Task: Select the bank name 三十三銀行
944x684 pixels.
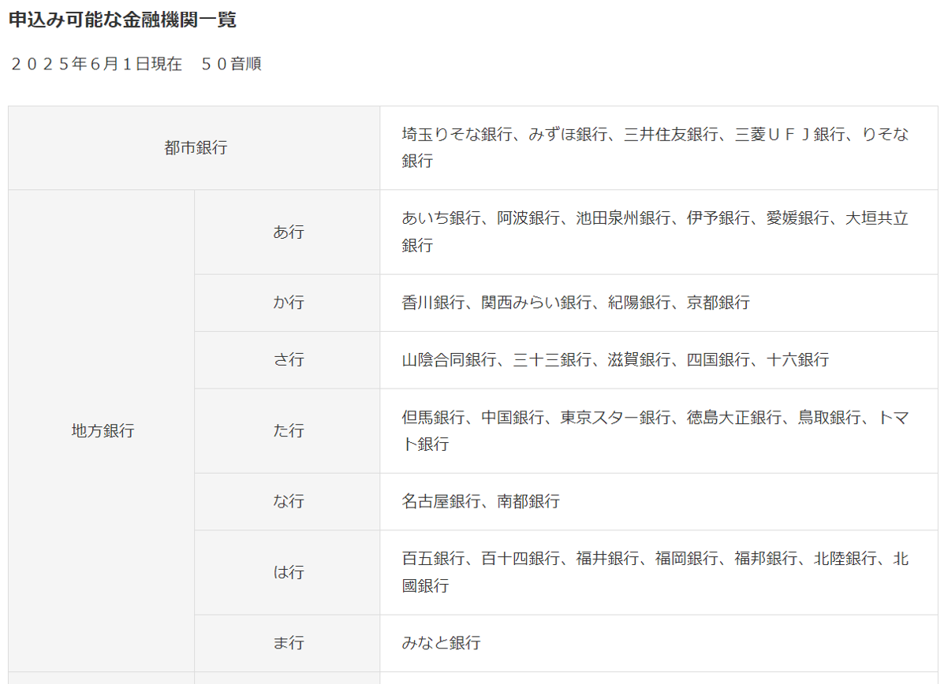Action: pos(552,360)
